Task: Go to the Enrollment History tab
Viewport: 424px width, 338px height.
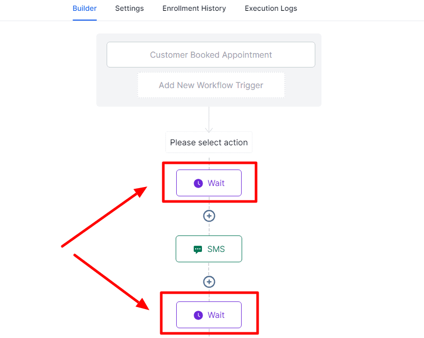Action: [x=194, y=8]
